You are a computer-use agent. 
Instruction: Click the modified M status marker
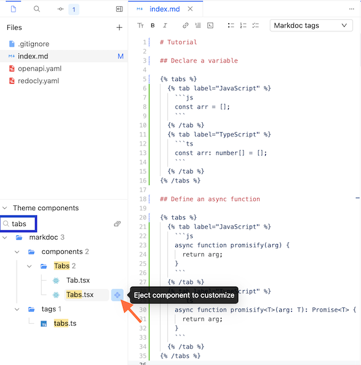(x=121, y=57)
